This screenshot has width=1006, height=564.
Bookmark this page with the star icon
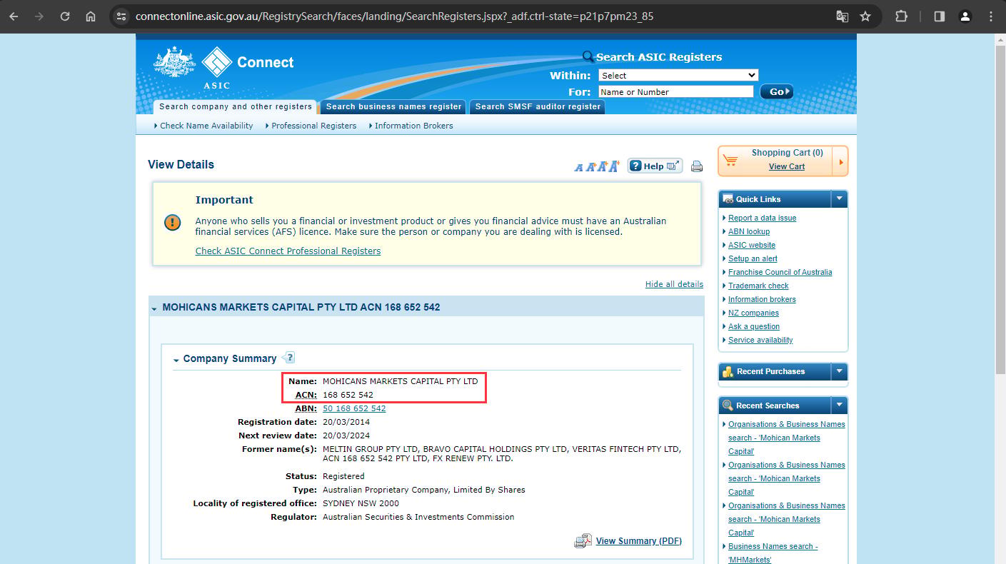pyautogui.click(x=865, y=16)
